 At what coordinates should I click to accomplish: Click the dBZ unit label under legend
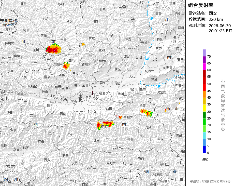pos(205,159)
